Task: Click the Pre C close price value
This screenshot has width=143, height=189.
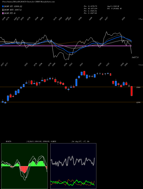Action: (x=94, y=13)
